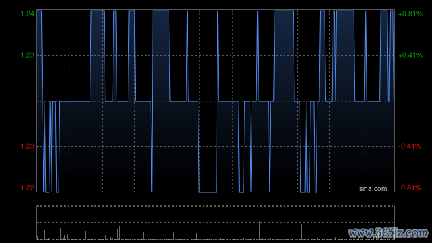Click the red 1.22 price label
This screenshot has height=243, width=432.
pyautogui.click(x=28, y=188)
